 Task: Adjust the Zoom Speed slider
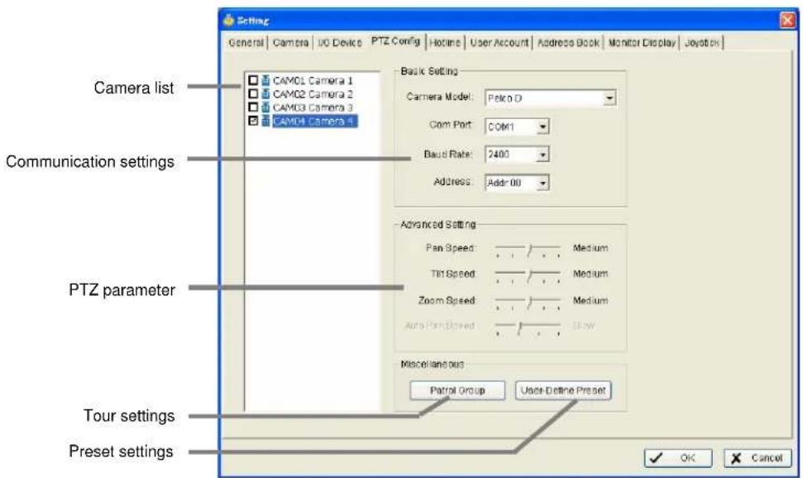coord(528,303)
